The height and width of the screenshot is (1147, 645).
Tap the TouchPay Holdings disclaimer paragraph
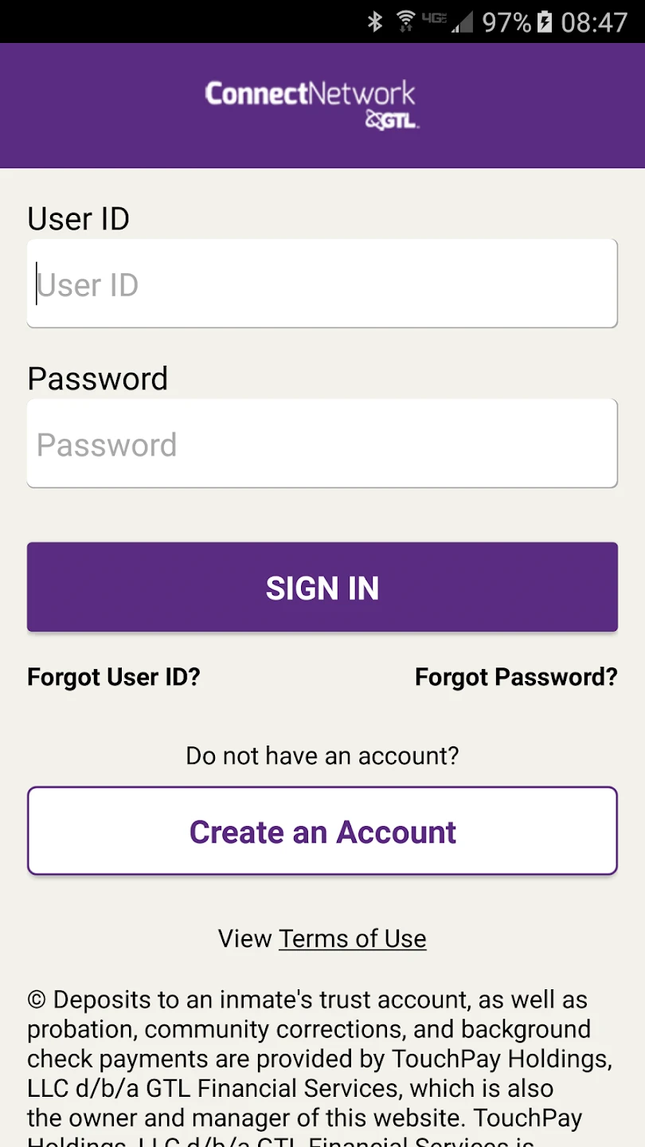click(311, 1059)
